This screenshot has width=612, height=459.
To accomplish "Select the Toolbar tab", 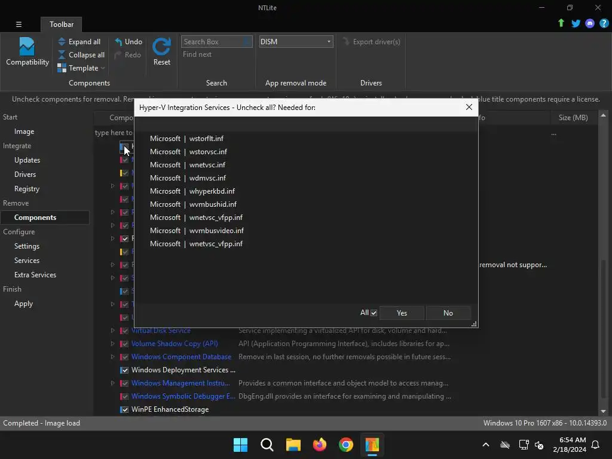I will [62, 24].
